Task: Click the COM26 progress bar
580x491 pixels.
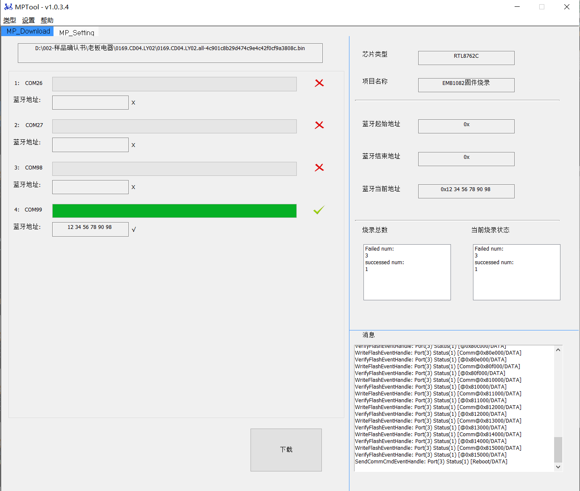Action: pos(175,84)
